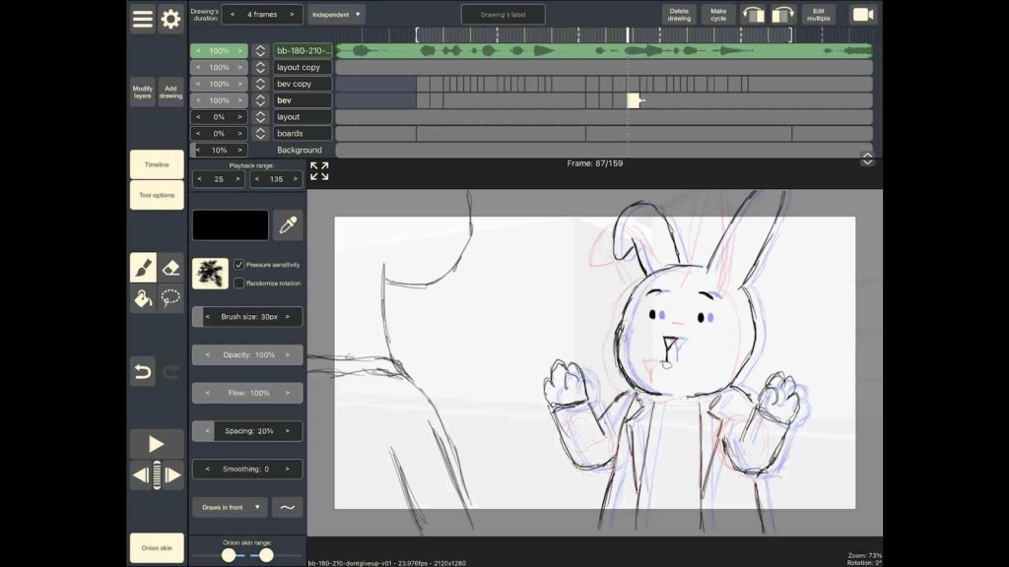Image resolution: width=1009 pixels, height=567 pixels.
Task: Select the Paint bucket fill tool
Action: point(144,298)
